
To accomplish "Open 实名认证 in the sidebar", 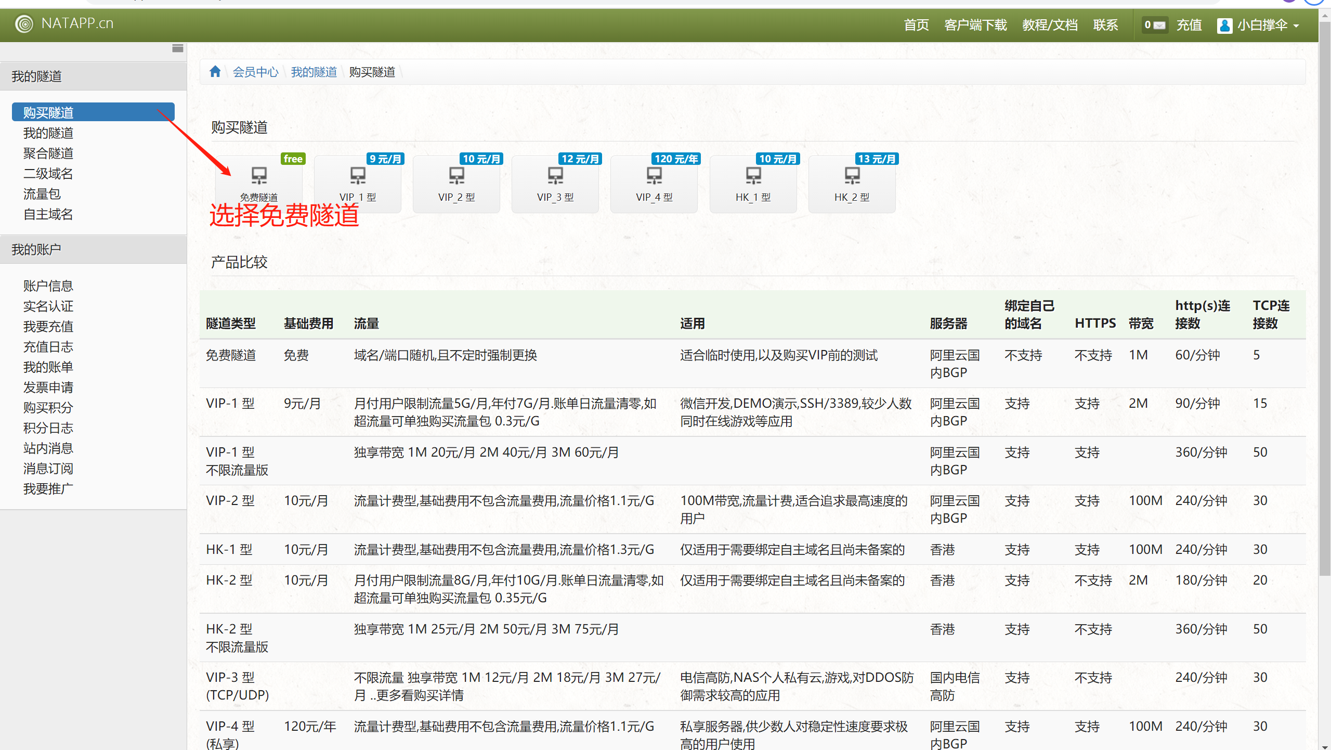I will (x=48, y=306).
